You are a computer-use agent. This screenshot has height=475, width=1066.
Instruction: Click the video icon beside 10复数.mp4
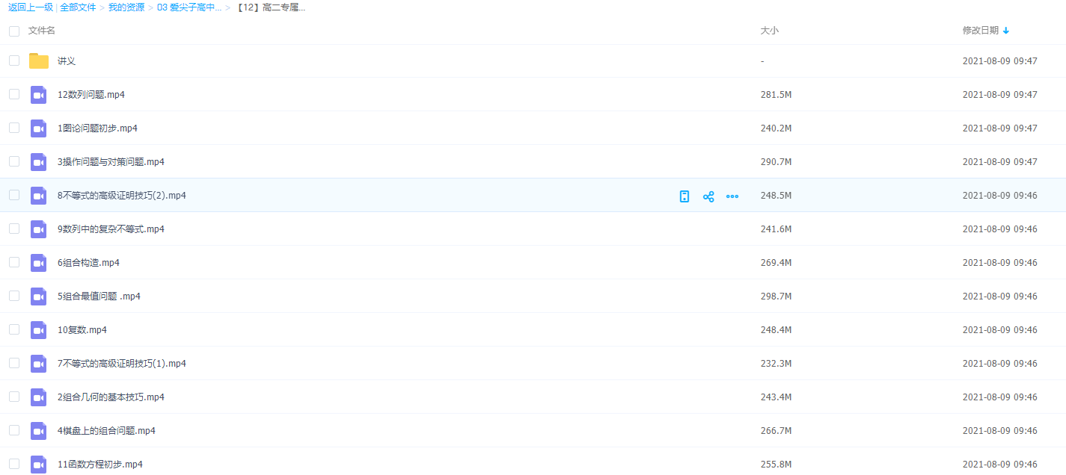(39, 330)
